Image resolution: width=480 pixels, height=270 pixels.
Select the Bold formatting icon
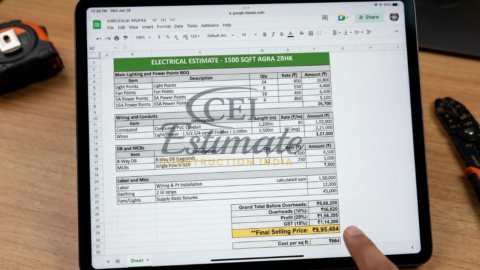click(x=265, y=34)
